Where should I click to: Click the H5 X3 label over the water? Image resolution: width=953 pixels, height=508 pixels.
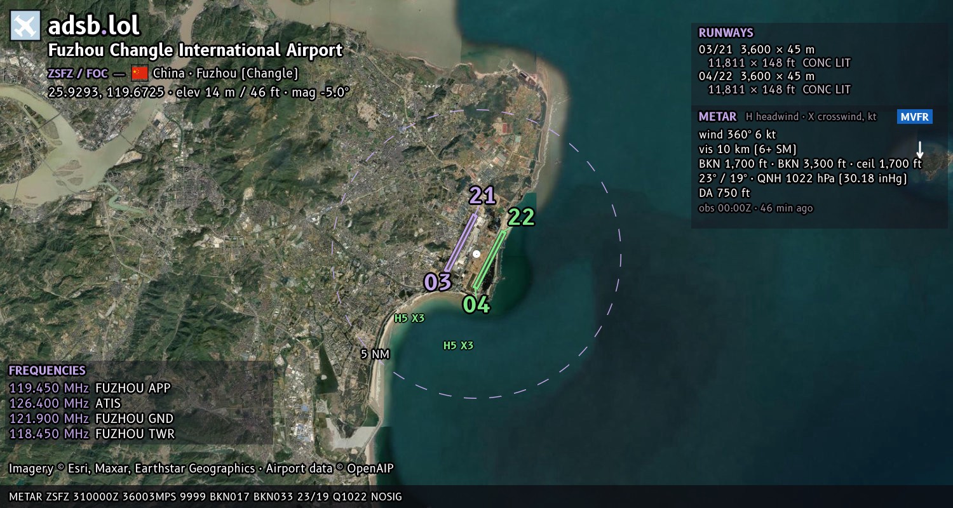click(x=458, y=345)
